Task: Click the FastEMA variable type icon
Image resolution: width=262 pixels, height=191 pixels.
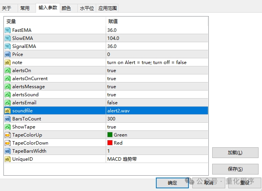Action: click(8, 30)
